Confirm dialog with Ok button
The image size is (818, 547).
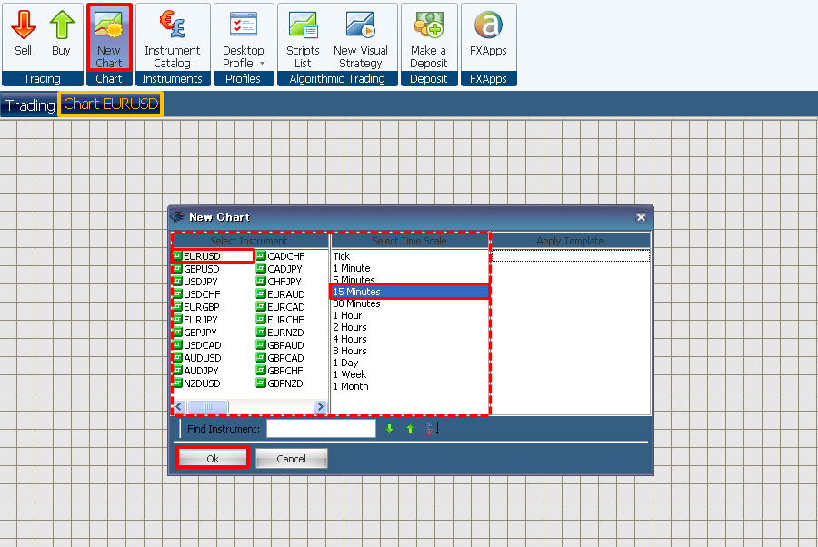click(213, 458)
